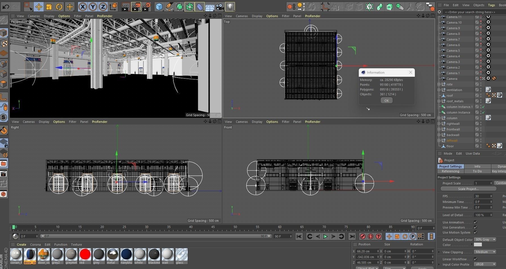Open the Scale Project button

(468, 189)
